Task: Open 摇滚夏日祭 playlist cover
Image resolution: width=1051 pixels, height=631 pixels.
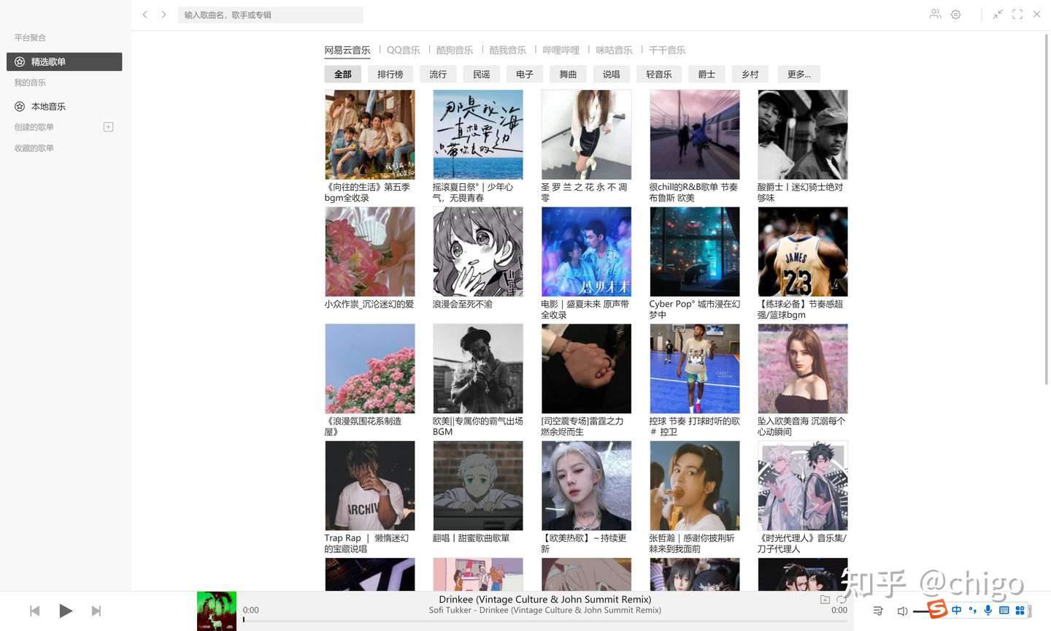Action: (478, 134)
